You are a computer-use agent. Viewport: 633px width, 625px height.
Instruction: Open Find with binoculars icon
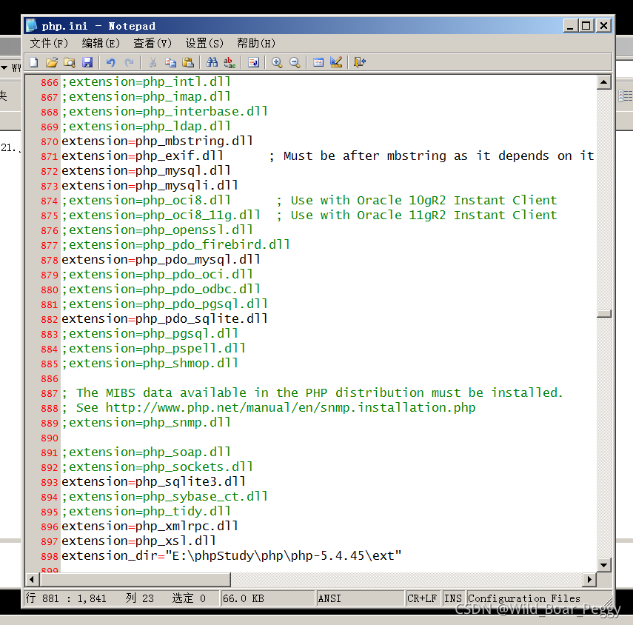(x=212, y=62)
